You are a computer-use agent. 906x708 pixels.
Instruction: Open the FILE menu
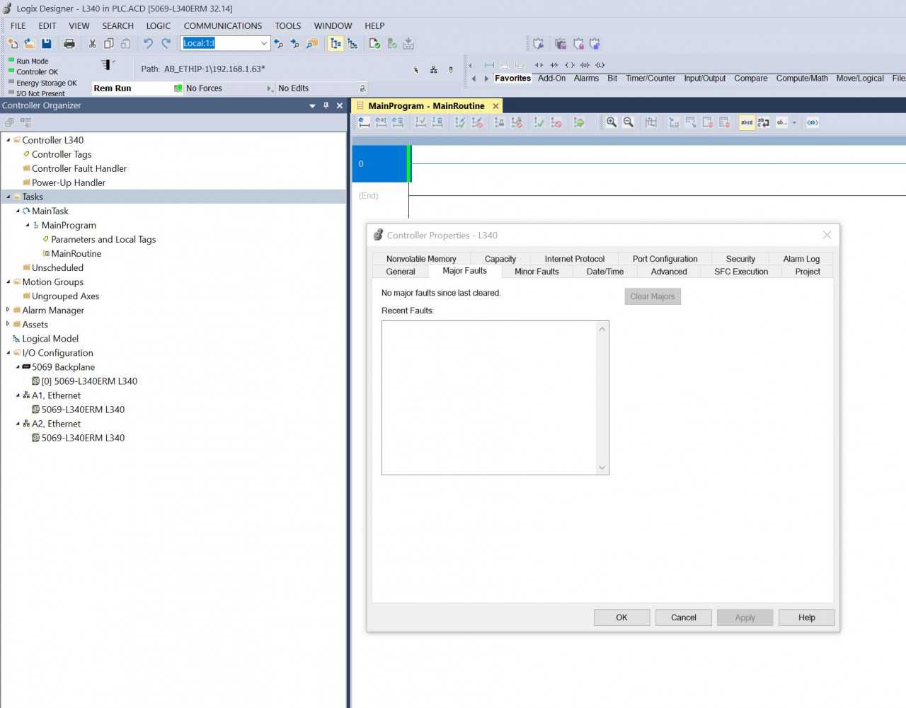[18, 25]
